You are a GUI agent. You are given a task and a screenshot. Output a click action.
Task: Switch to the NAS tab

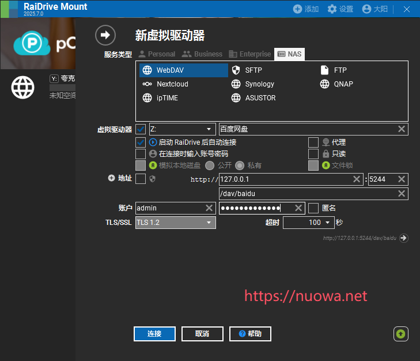pos(289,54)
